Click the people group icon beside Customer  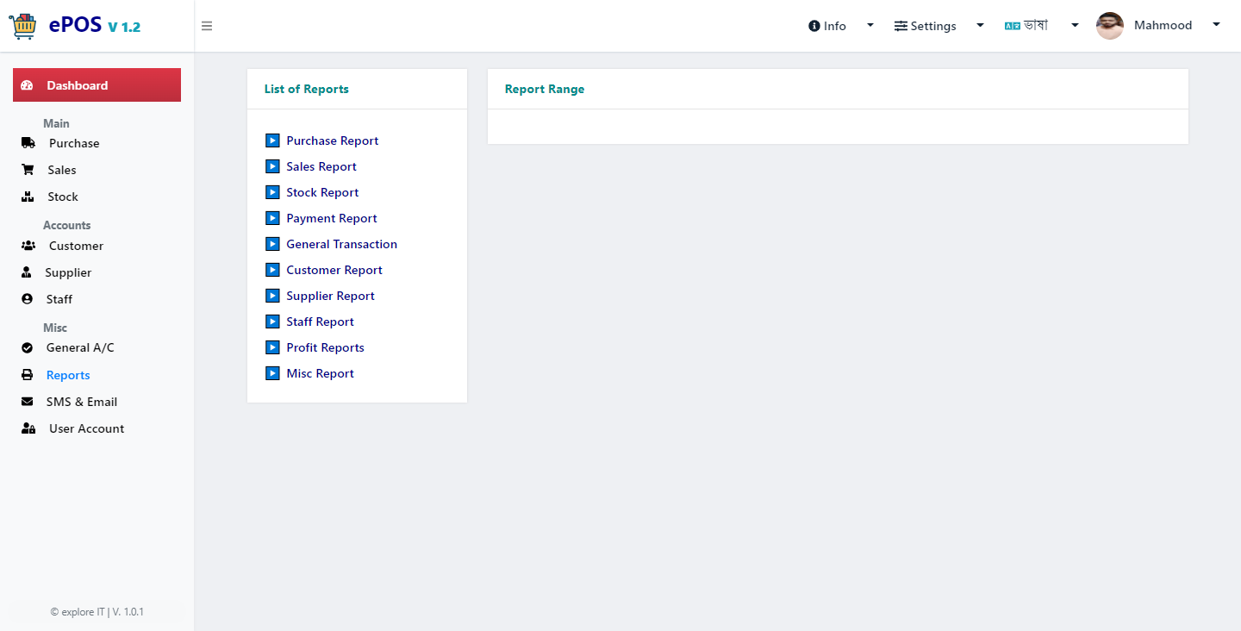pos(28,246)
